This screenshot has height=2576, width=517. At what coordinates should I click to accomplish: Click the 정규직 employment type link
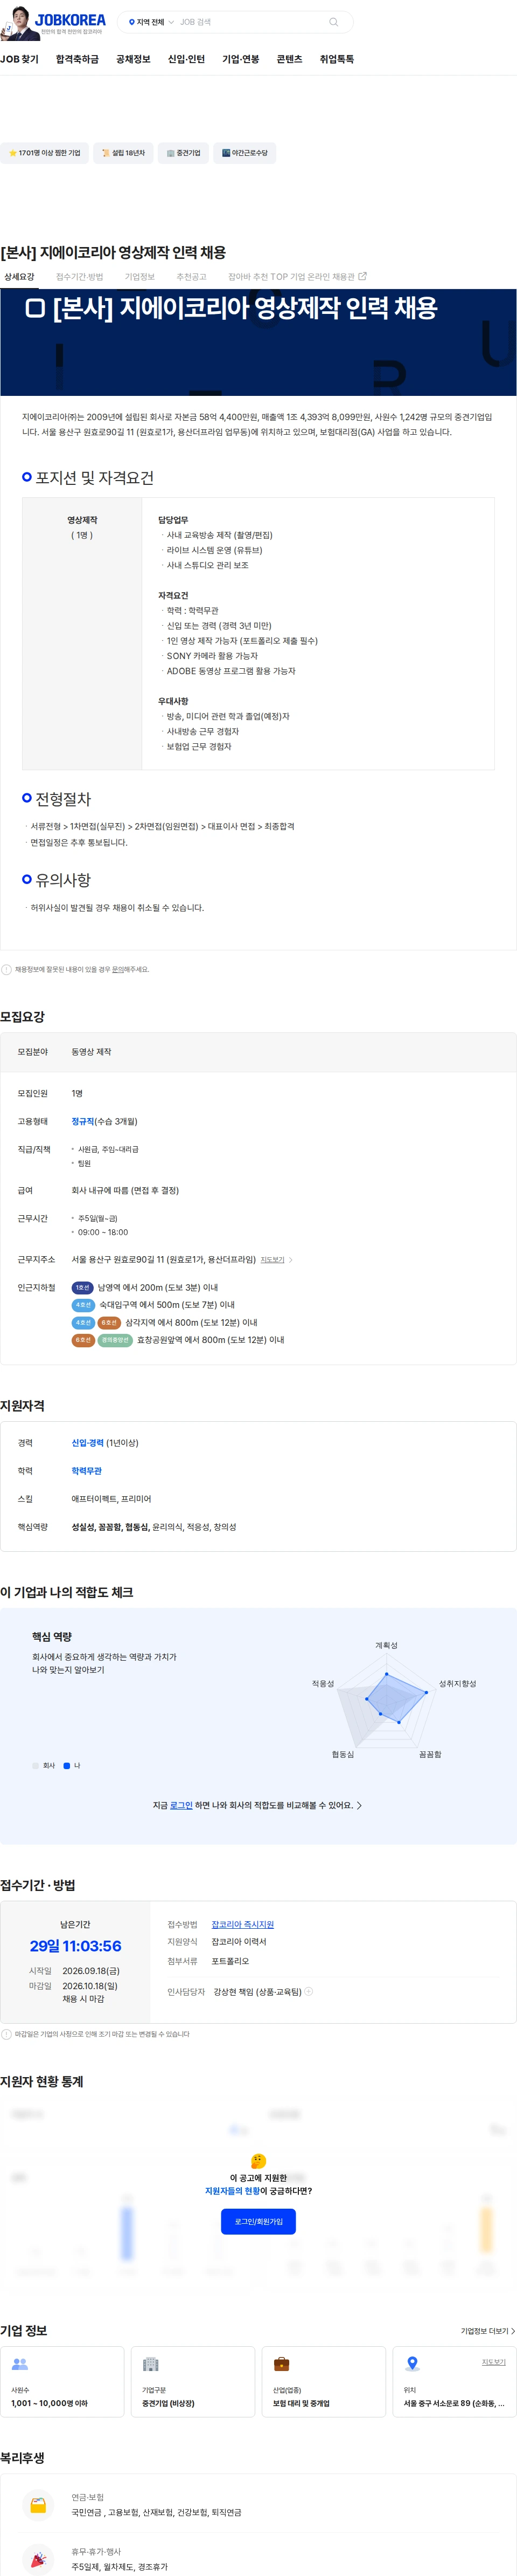pyautogui.click(x=82, y=1121)
